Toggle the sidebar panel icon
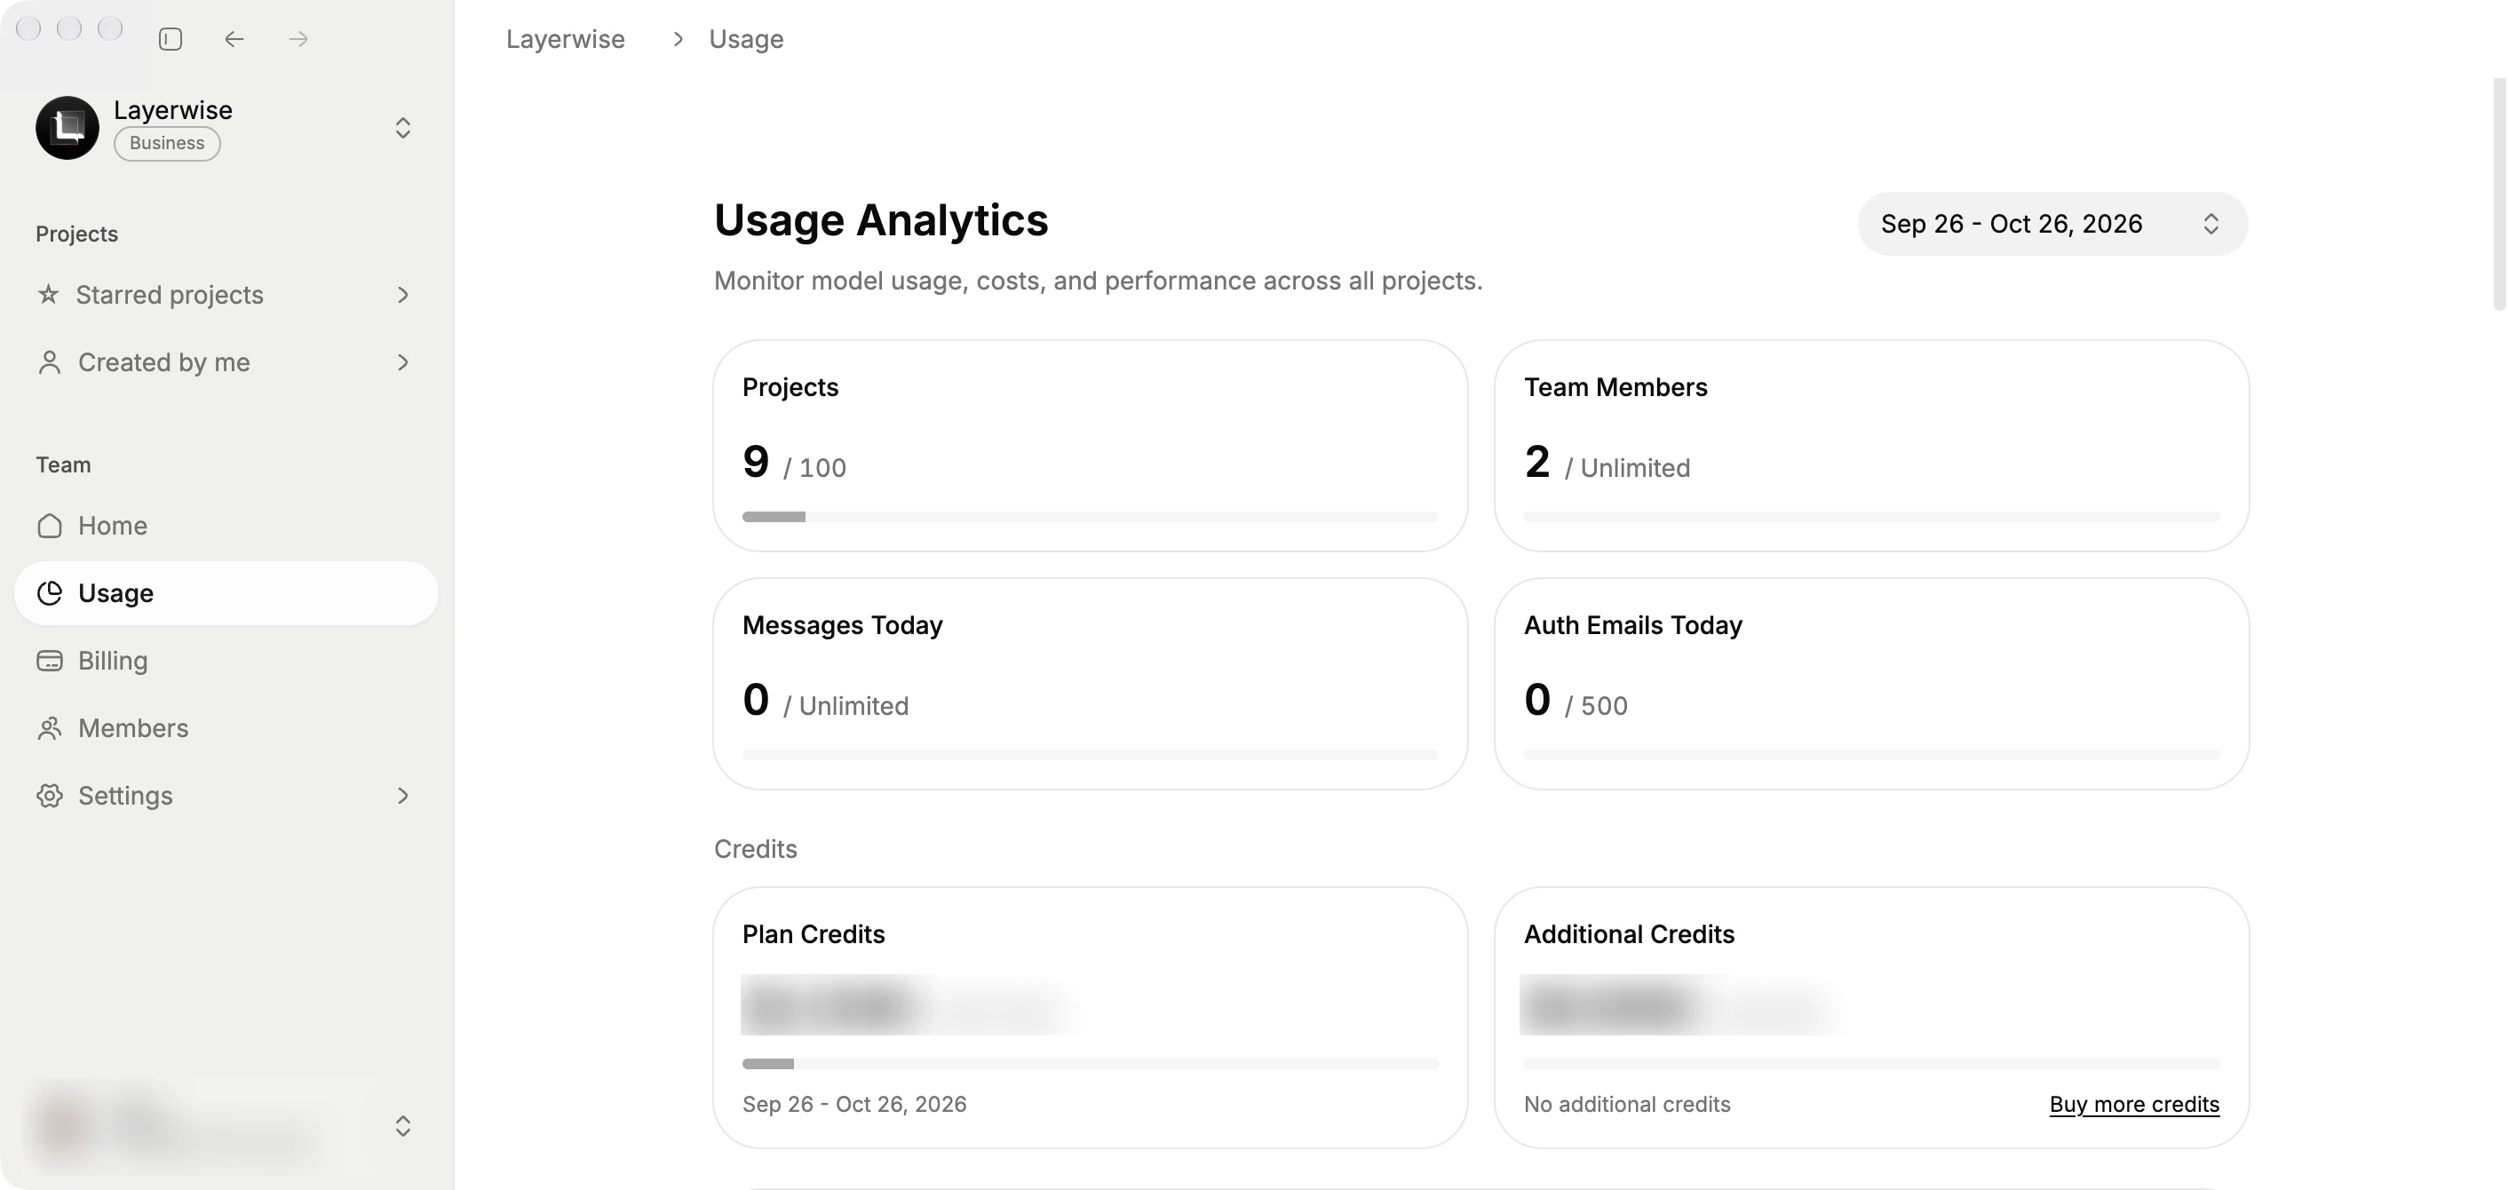Image resolution: width=2508 pixels, height=1190 pixels. (171, 39)
